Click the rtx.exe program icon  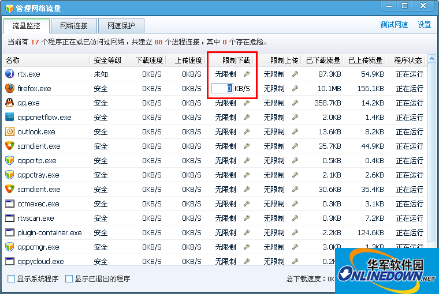click(x=9, y=74)
